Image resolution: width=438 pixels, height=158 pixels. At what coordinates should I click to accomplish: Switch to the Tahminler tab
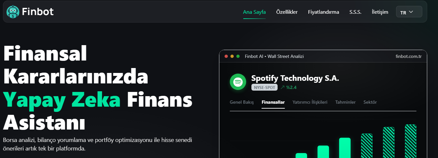click(x=345, y=102)
